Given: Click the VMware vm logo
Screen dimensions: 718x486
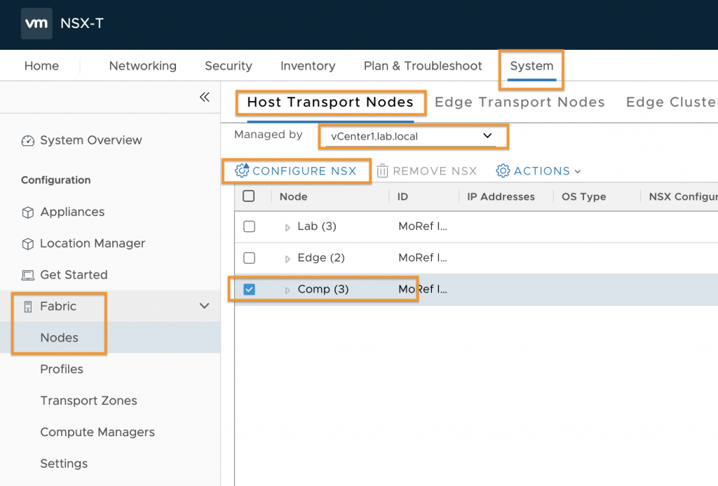Looking at the screenshot, I should tap(36, 23).
